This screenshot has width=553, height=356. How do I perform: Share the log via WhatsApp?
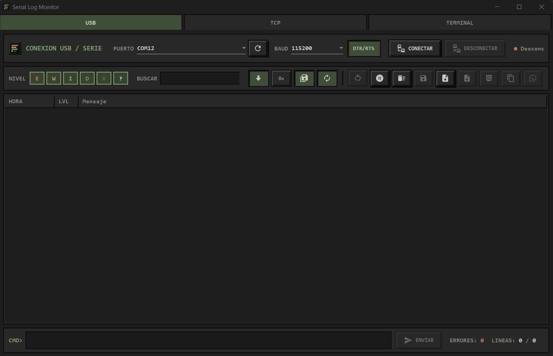(532, 79)
